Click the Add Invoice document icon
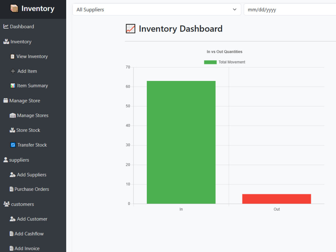 11,248
